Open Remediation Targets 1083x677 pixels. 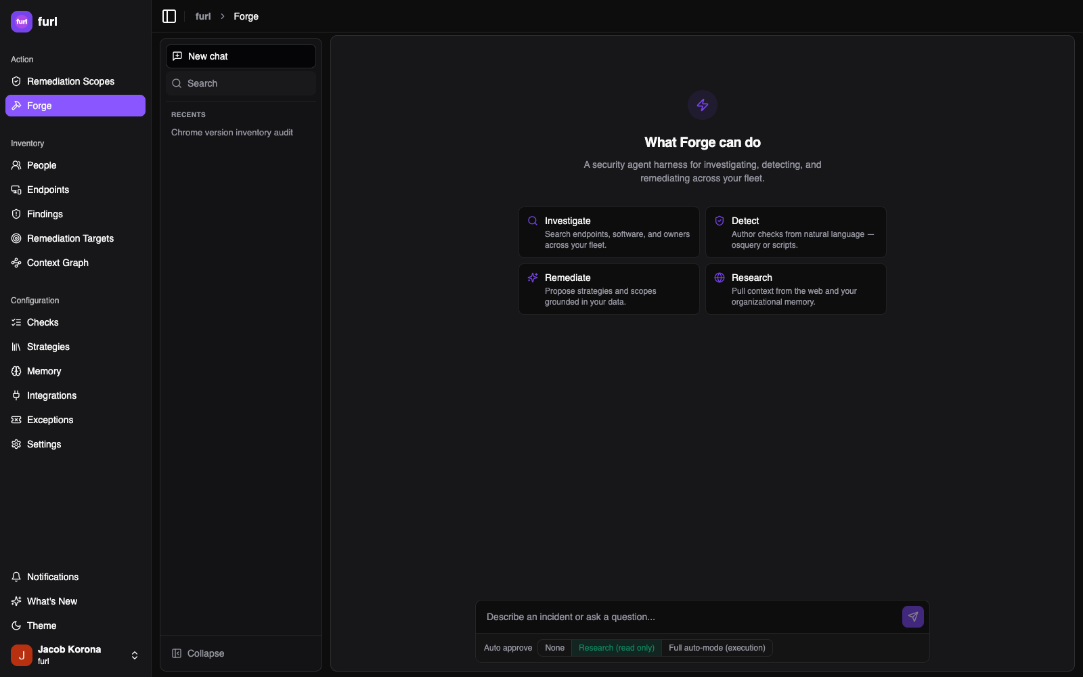[x=75, y=238]
